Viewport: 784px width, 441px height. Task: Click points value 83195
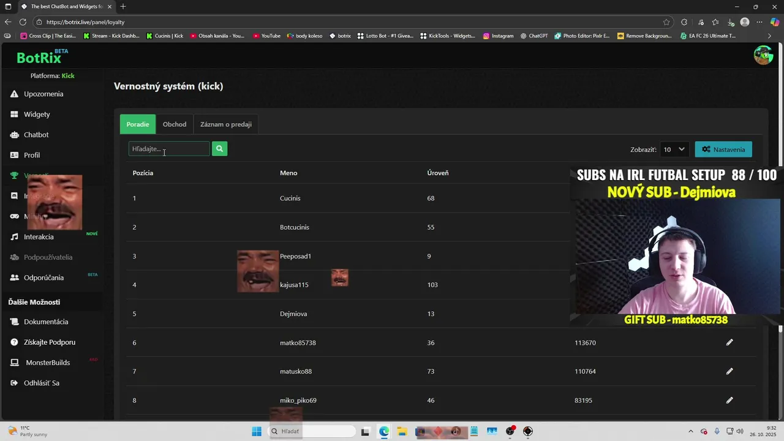point(583,400)
